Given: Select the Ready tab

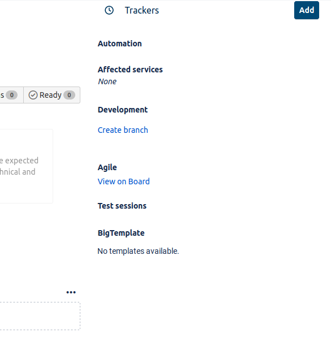Looking at the screenshot, I should 51,95.
